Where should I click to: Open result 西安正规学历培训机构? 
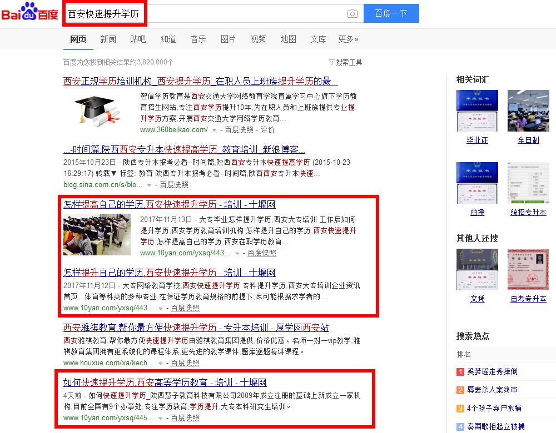point(200,81)
